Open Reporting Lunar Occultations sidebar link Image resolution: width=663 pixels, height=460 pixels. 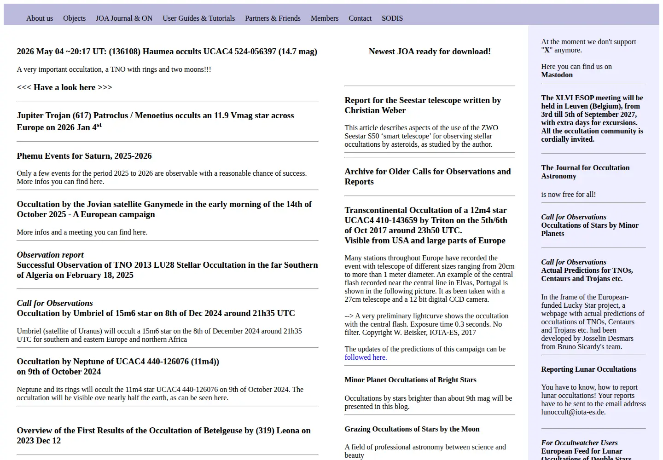[x=589, y=369]
